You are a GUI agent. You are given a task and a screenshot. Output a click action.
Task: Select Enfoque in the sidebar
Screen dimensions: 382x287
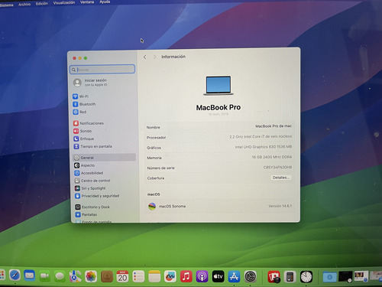(x=84, y=139)
